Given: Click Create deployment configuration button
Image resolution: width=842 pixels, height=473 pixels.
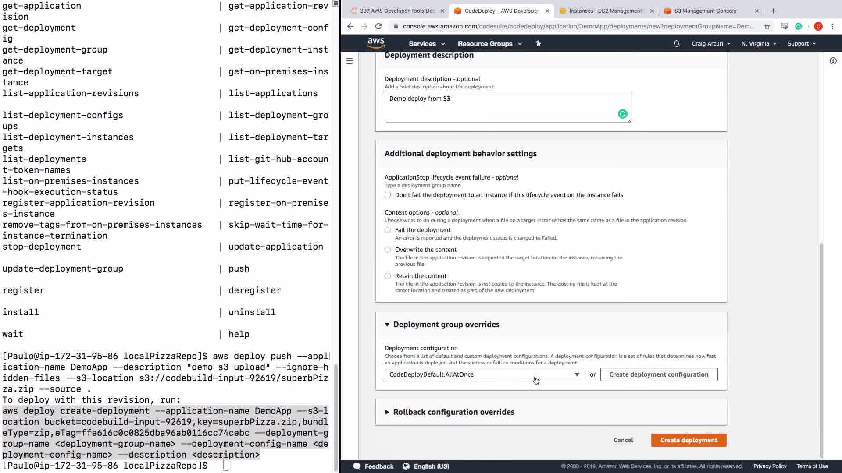Looking at the screenshot, I should coord(659,374).
